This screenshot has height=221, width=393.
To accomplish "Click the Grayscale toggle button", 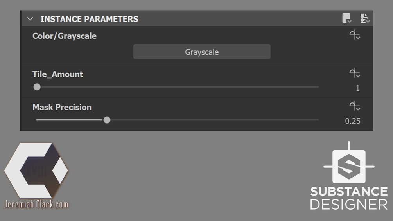I will [x=202, y=52].
